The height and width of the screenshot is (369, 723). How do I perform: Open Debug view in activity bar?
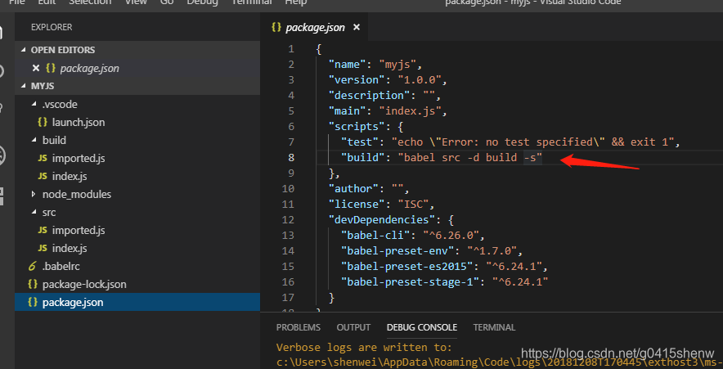(2, 156)
